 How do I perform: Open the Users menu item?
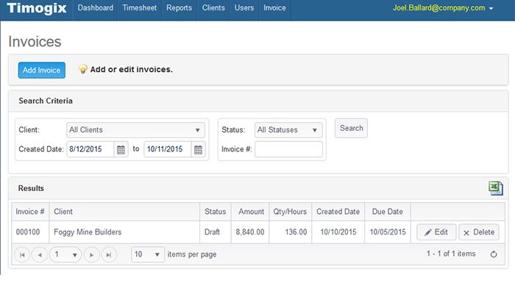click(x=244, y=8)
